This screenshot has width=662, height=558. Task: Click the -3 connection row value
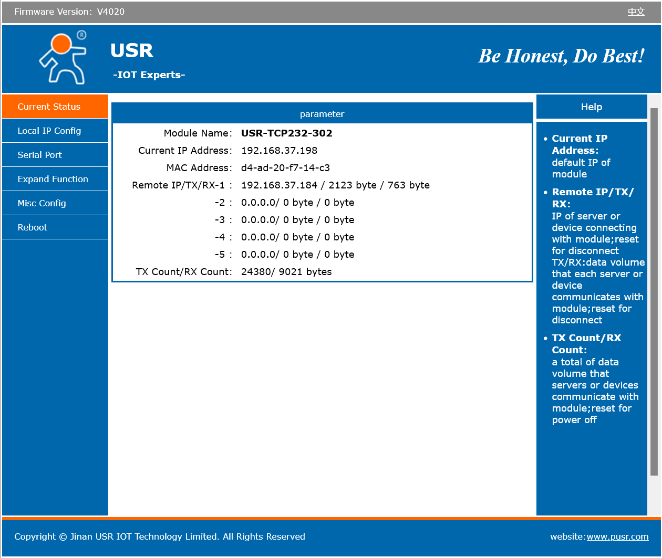(297, 219)
